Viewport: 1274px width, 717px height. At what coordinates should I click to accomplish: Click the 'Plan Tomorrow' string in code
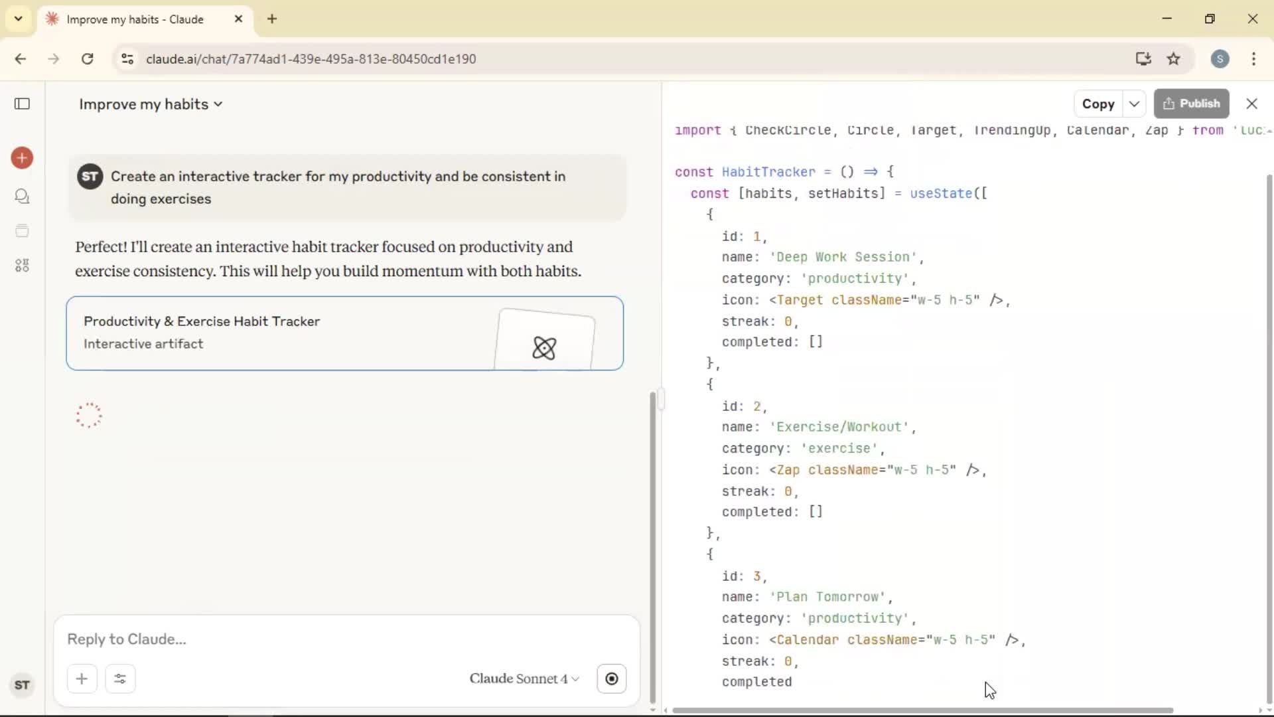coord(827,597)
